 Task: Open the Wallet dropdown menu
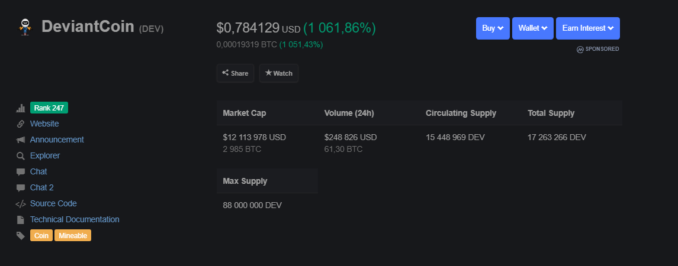533,28
